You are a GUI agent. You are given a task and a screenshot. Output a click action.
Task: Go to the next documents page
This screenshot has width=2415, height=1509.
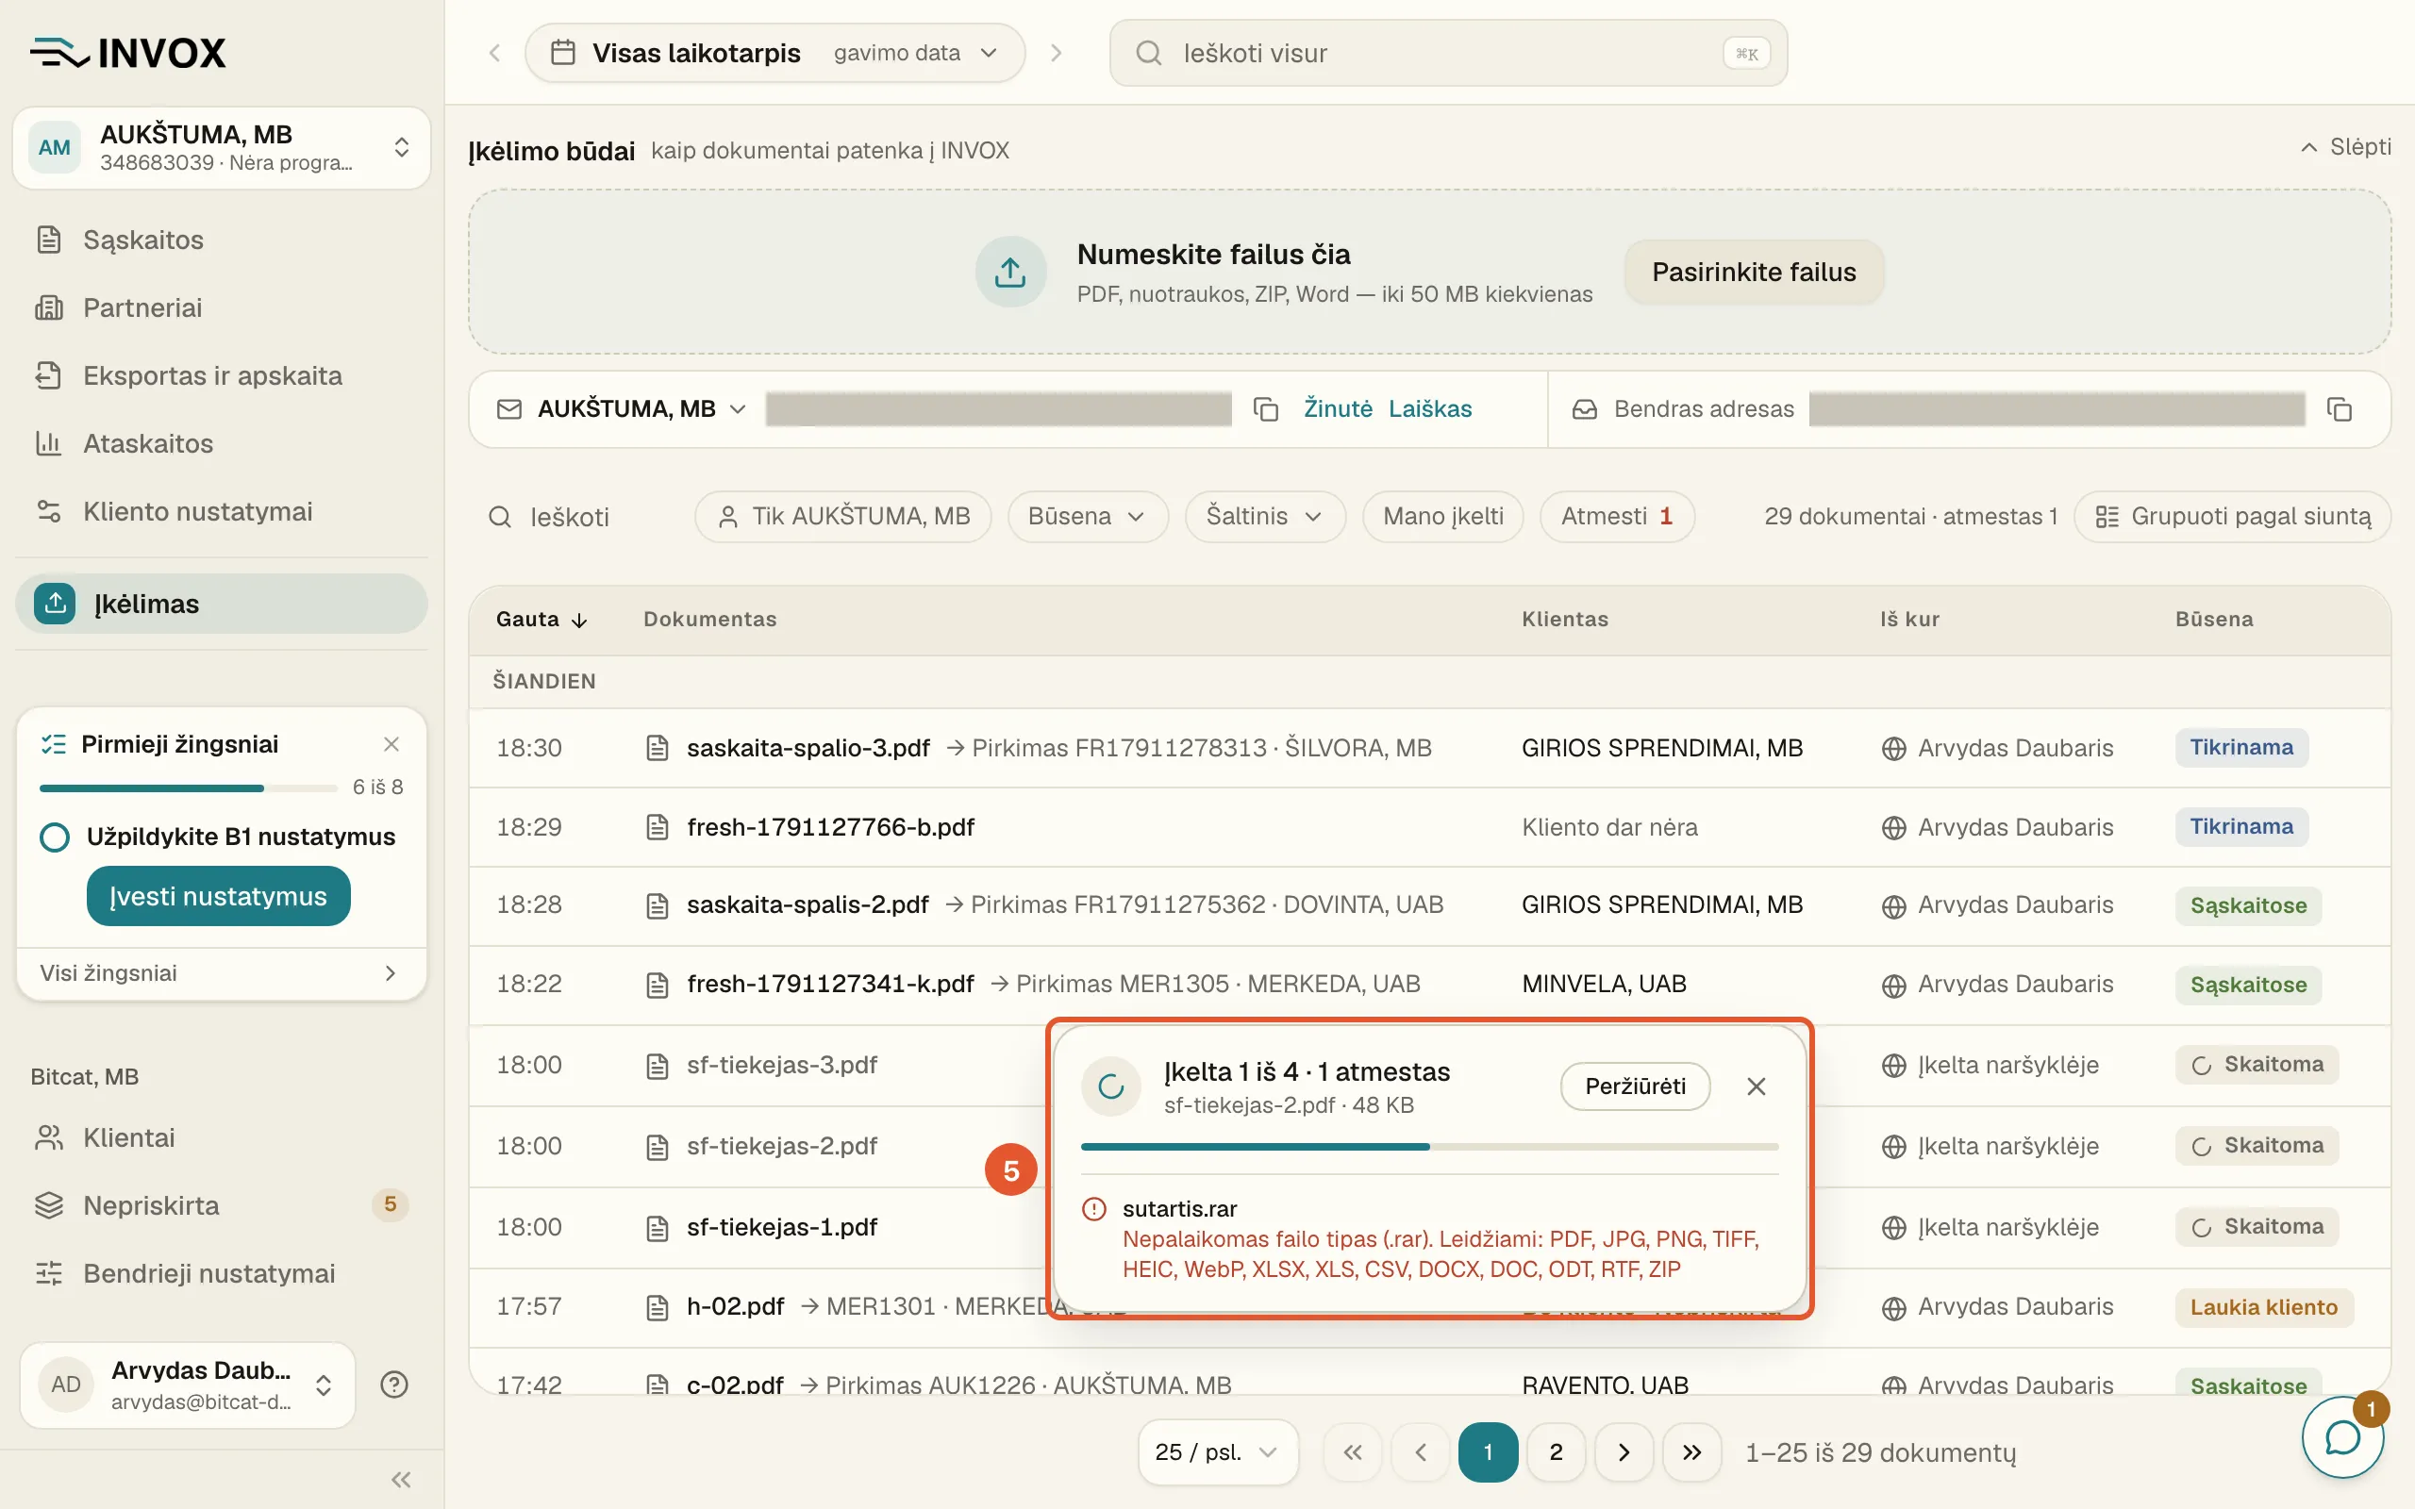point(1624,1452)
